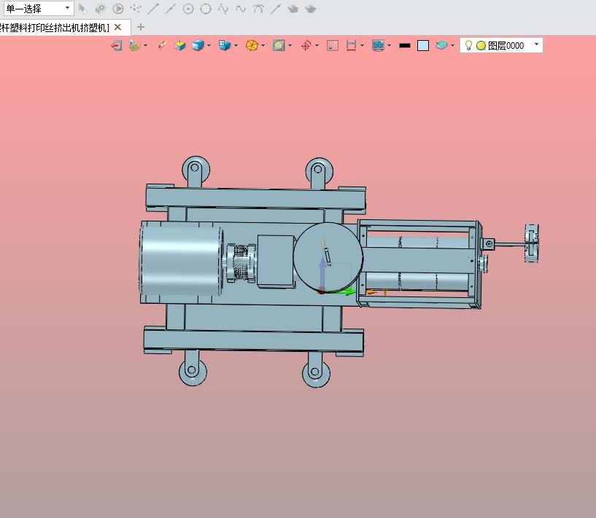Click the first stacked-faces filter icon
596x518 pixels.
293,9
